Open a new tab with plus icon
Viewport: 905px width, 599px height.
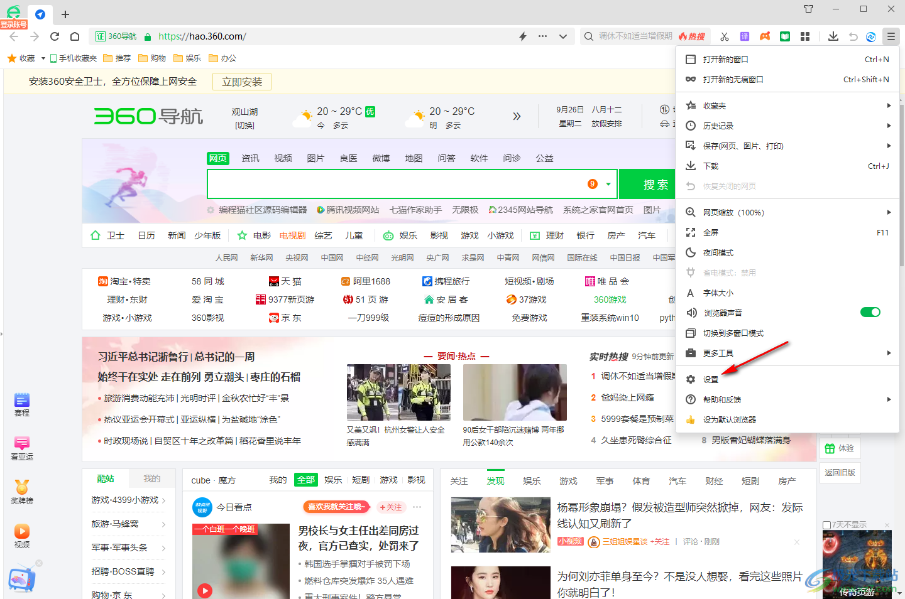pyautogui.click(x=65, y=14)
